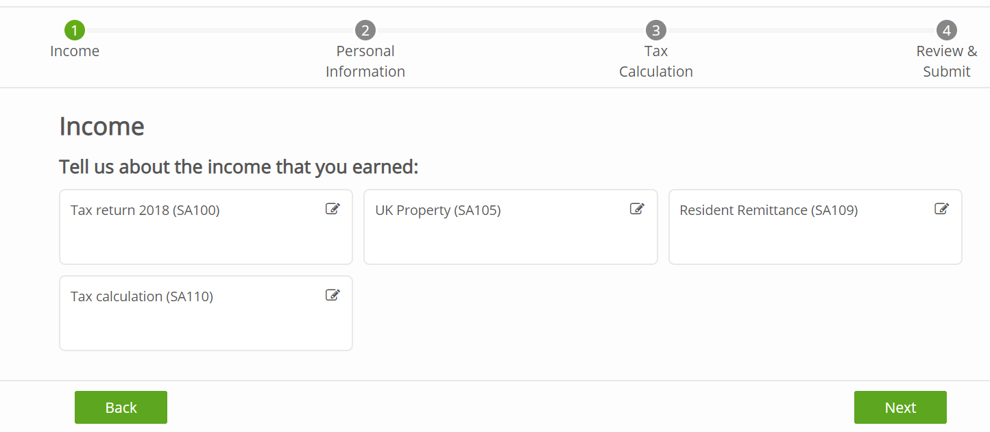990x432 pixels.
Task: Click the edit icon on Tax calculation card
Action: [x=333, y=296]
